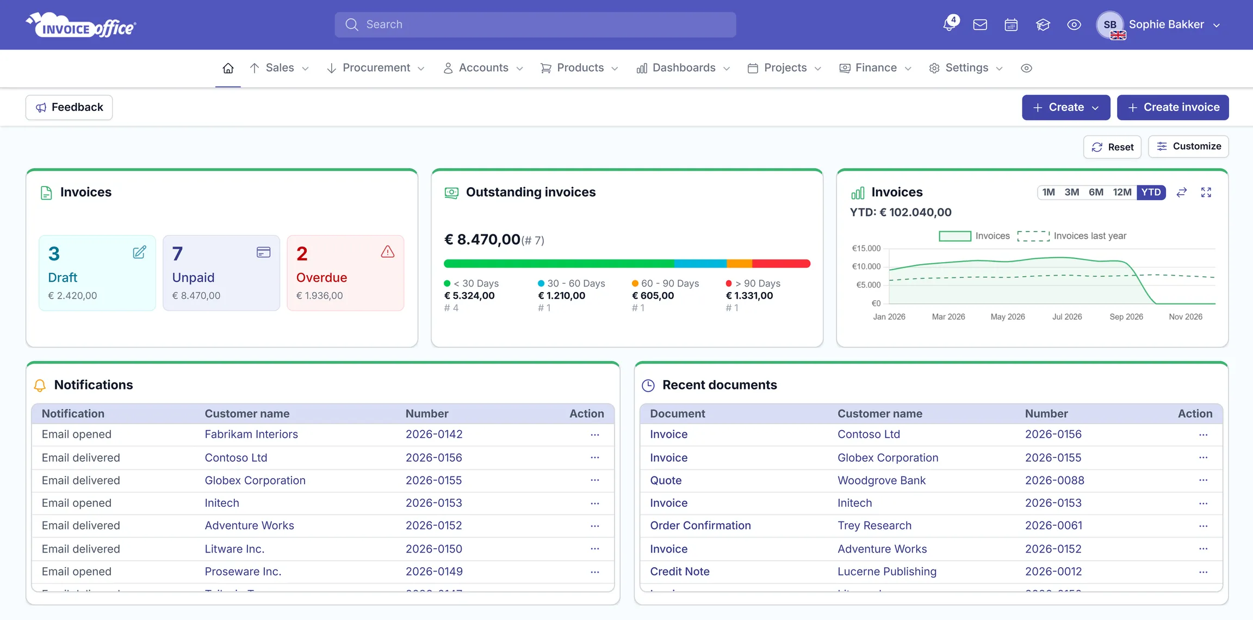Open the calendar icon in the header

1011,24
